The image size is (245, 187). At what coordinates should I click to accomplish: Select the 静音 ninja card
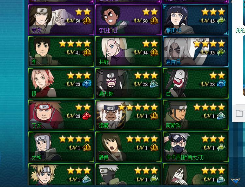128,147
